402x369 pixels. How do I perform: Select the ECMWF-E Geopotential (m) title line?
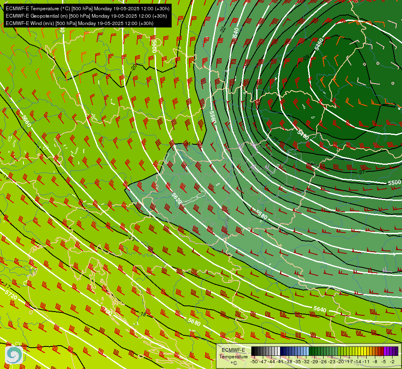(86, 16)
